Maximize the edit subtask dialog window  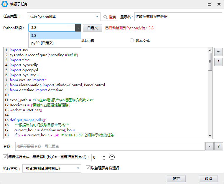coord(209,4)
